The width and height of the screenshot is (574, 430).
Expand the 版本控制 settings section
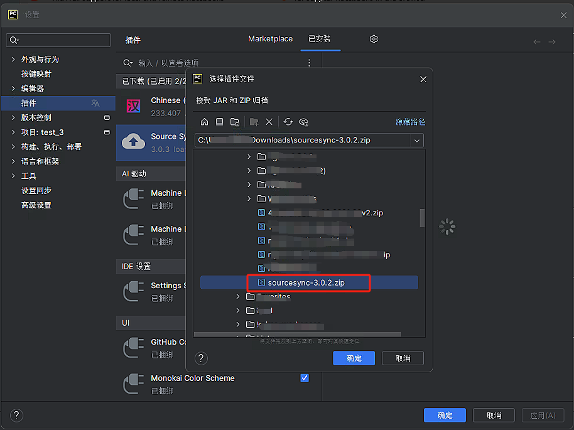click(13, 117)
